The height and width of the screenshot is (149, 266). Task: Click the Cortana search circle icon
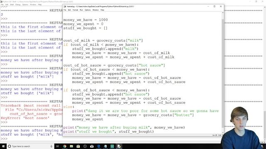pyautogui.click(x=10, y=146)
